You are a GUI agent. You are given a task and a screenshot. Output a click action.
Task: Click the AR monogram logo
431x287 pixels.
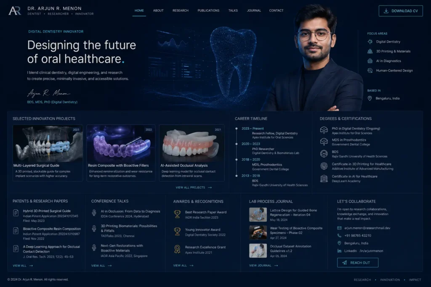(x=15, y=11)
